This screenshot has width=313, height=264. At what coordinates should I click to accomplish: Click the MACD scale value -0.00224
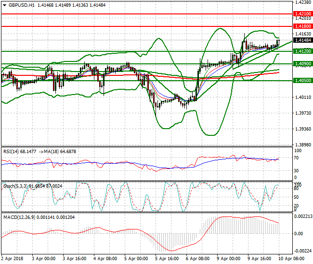(x=303, y=251)
